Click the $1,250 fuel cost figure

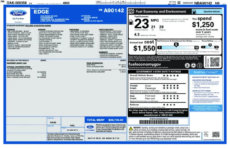tap(203, 24)
